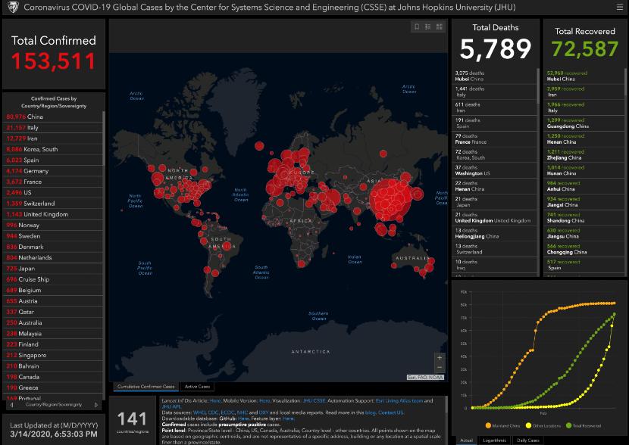Screen dimensions: 629x445
Task: Zoom out on the map with minus button
Action: 440,368
